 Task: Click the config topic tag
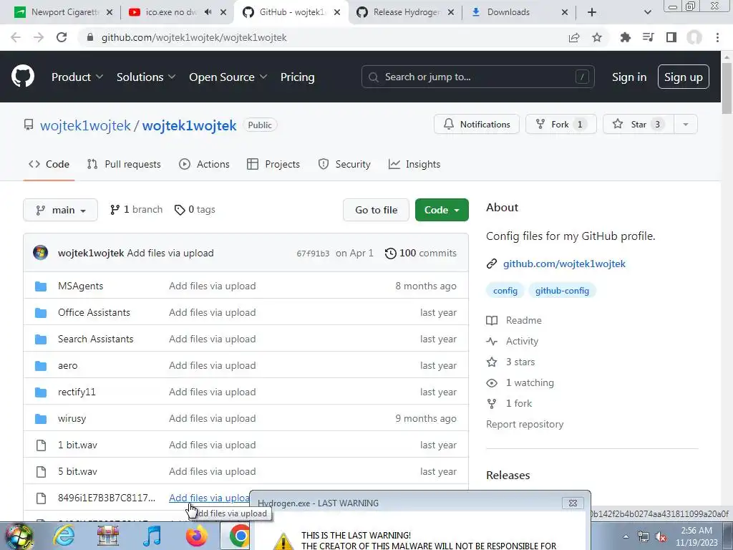coord(505,291)
